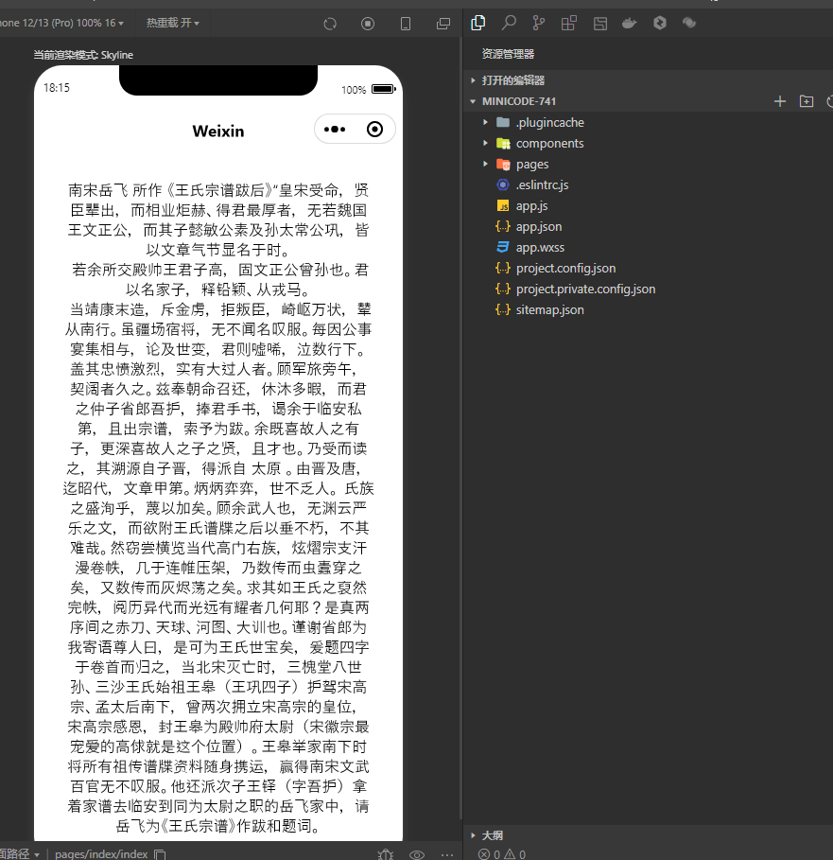Click the Skyline render mode label
Image resolution: width=833 pixels, height=860 pixels.
(x=83, y=55)
